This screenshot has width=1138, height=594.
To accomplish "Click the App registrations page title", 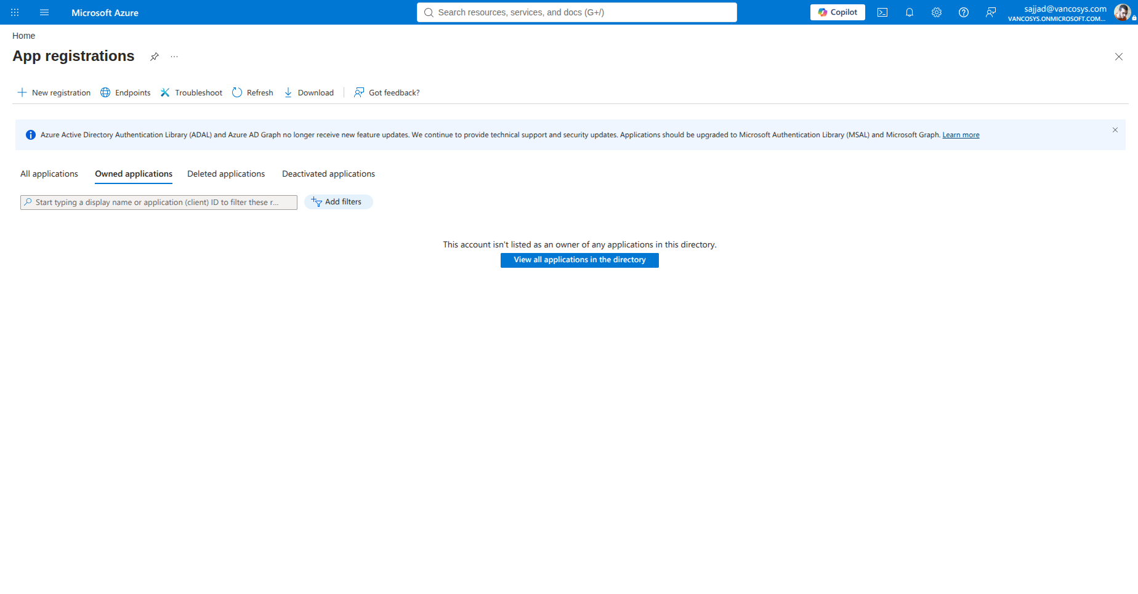I will 73,56.
